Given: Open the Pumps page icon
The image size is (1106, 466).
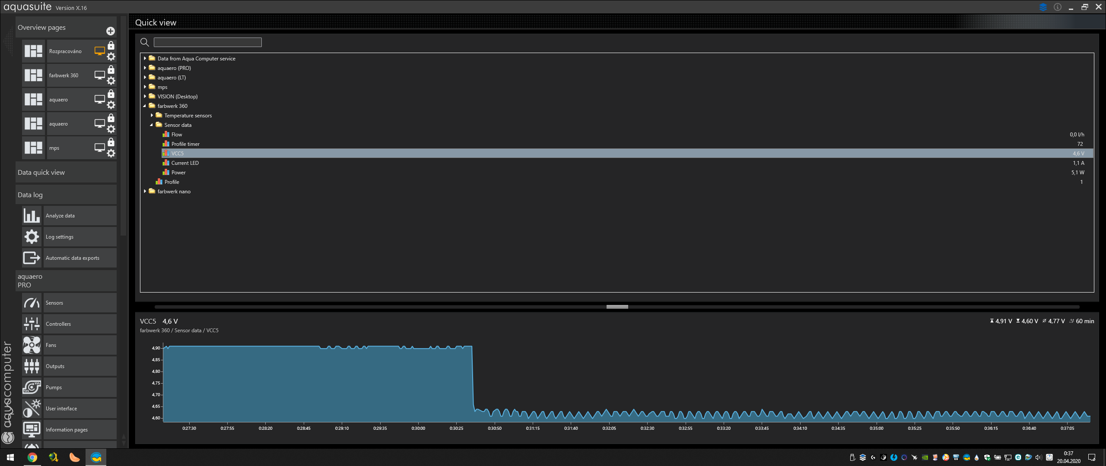Looking at the screenshot, I should 32,387.
